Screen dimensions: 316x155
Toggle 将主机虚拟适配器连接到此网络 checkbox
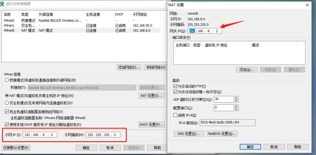pyautogui.click(x=7, y=112)
